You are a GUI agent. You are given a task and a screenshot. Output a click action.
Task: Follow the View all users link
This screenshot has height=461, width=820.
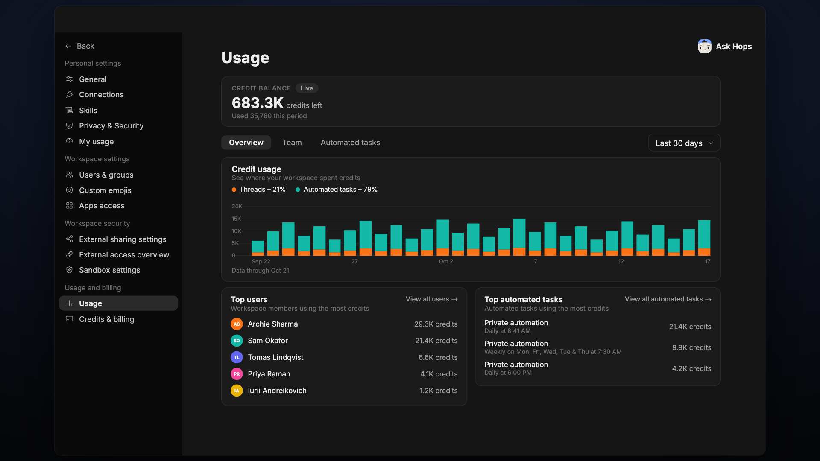pyautogui.click(x=431, y=299)
